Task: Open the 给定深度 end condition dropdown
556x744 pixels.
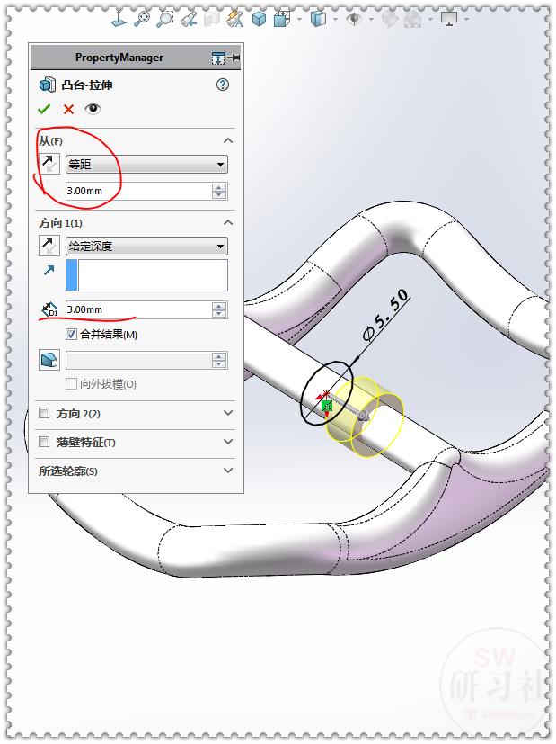Action: [146, 246]
